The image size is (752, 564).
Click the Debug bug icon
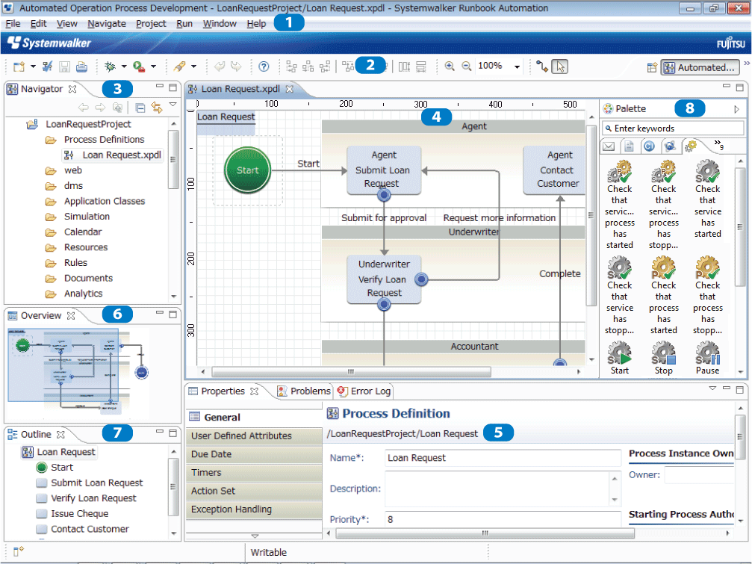[111, 66]
